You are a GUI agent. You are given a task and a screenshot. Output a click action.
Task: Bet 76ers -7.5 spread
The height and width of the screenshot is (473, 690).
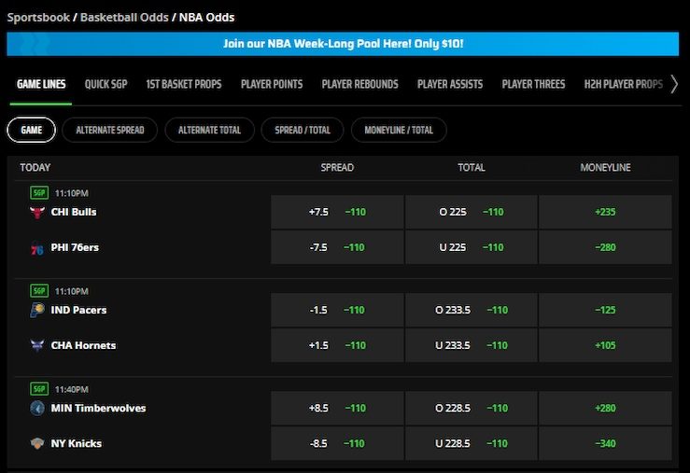coord(337,247)
